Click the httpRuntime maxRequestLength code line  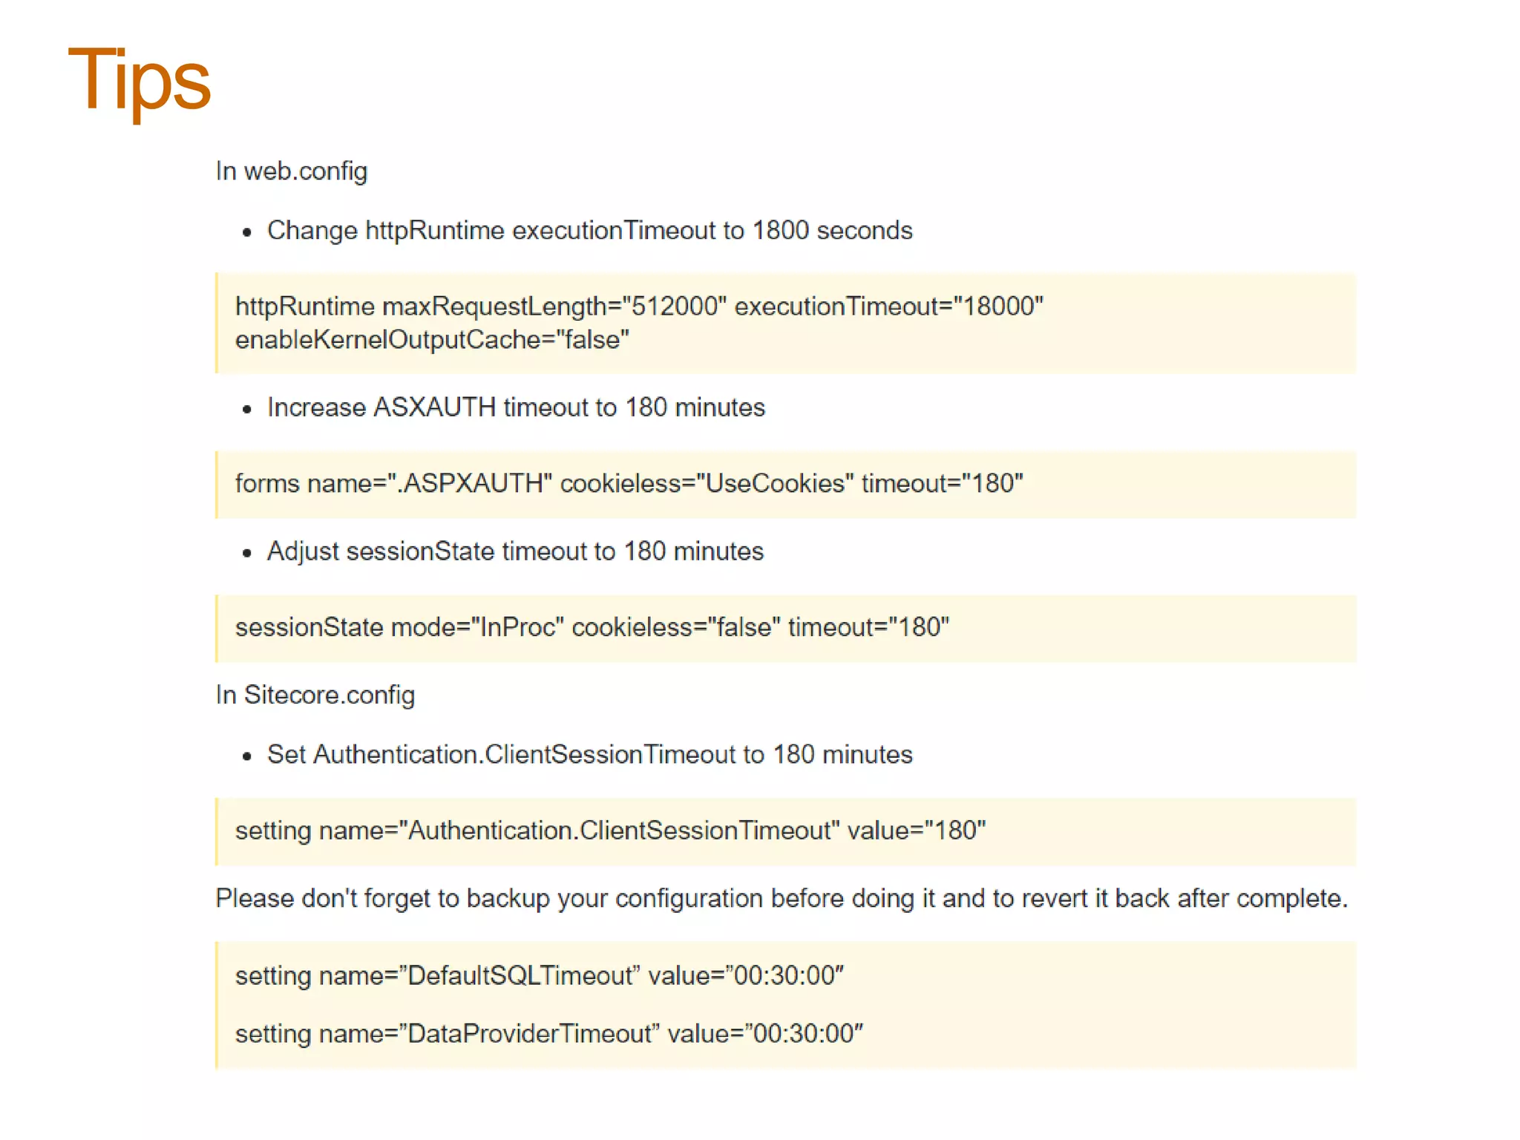coord(640,307)
